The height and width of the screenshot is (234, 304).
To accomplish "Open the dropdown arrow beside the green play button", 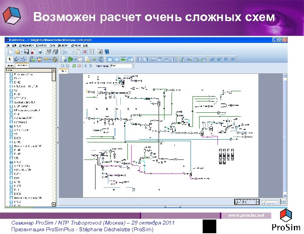I will click(x=75, y=59).
